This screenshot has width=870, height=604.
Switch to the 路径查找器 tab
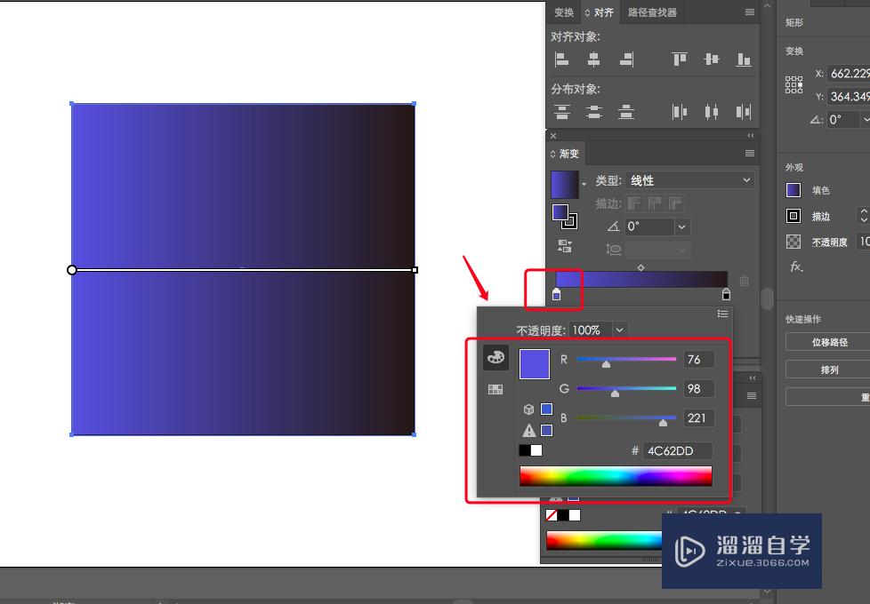(x=652, y=12)
